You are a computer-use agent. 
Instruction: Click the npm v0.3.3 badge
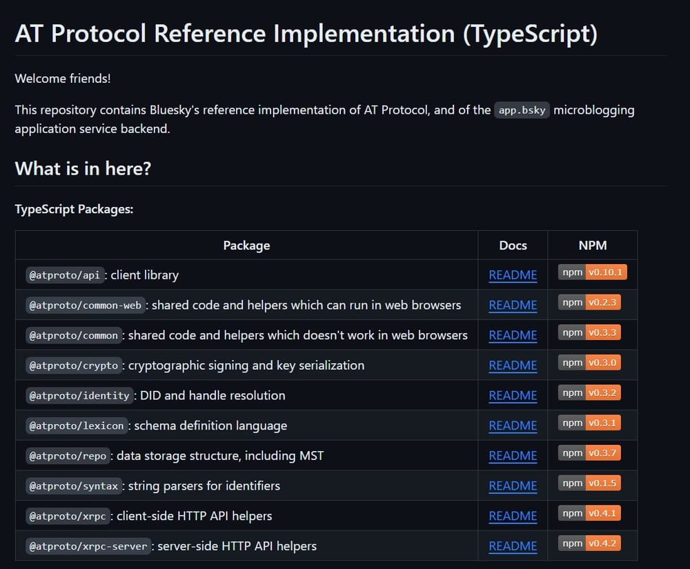tap(589, 332)
